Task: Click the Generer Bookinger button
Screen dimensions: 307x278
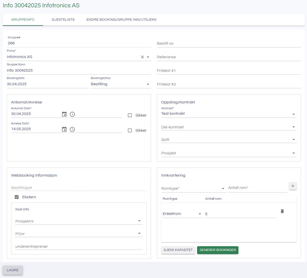Action: pyautogui.click(x=218, y=250)
